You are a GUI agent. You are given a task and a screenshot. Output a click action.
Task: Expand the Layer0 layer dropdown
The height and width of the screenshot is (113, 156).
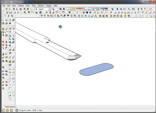tap(49, 9)
